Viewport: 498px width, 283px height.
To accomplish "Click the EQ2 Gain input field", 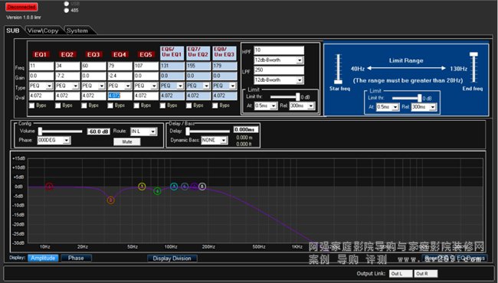I will pyautogui.click(x=67, y=76).
